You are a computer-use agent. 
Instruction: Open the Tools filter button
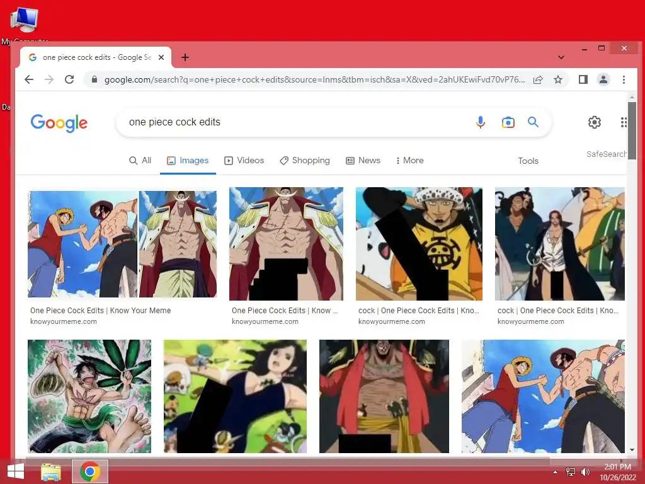(528, 161)
